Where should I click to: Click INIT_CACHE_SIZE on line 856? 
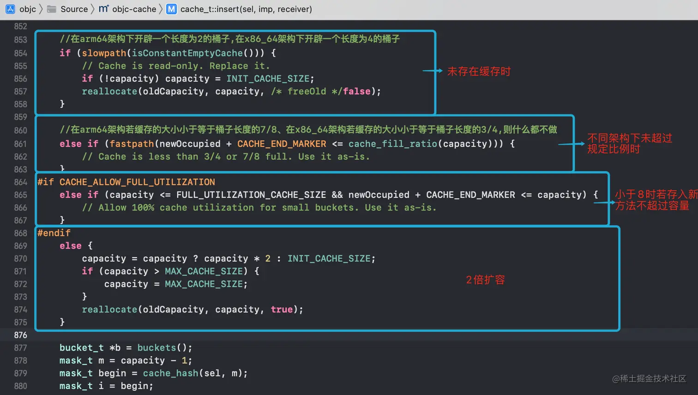[268, 79]
